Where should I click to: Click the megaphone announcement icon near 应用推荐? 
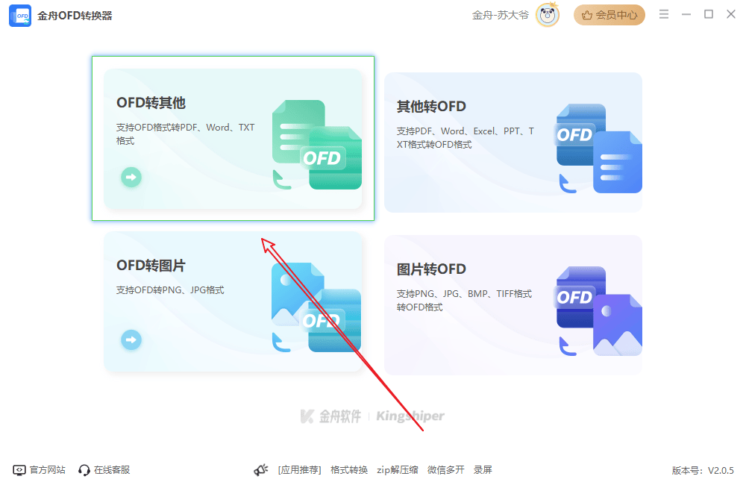[260, 469]
